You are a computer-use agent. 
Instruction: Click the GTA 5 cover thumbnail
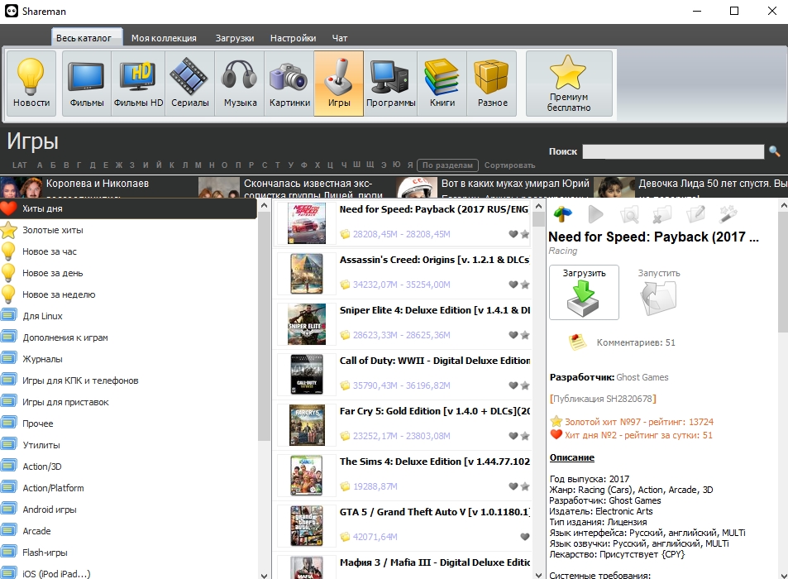click(307, 526)
